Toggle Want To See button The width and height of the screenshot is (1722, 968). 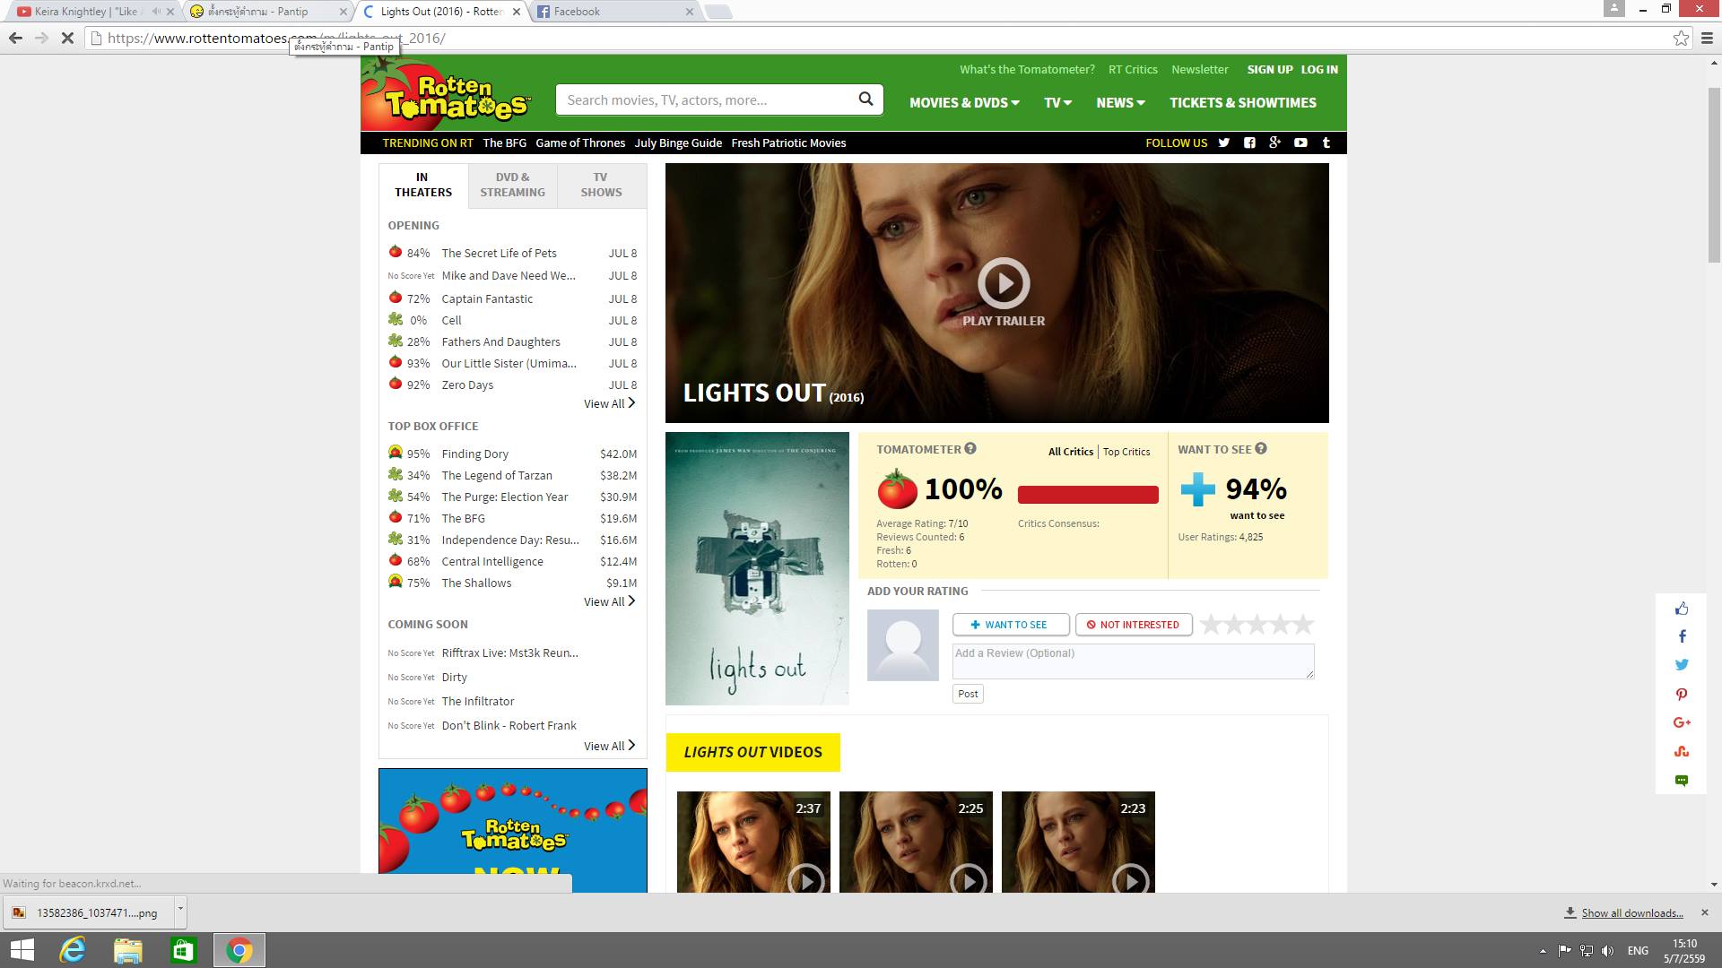(x=1011, y=625)
